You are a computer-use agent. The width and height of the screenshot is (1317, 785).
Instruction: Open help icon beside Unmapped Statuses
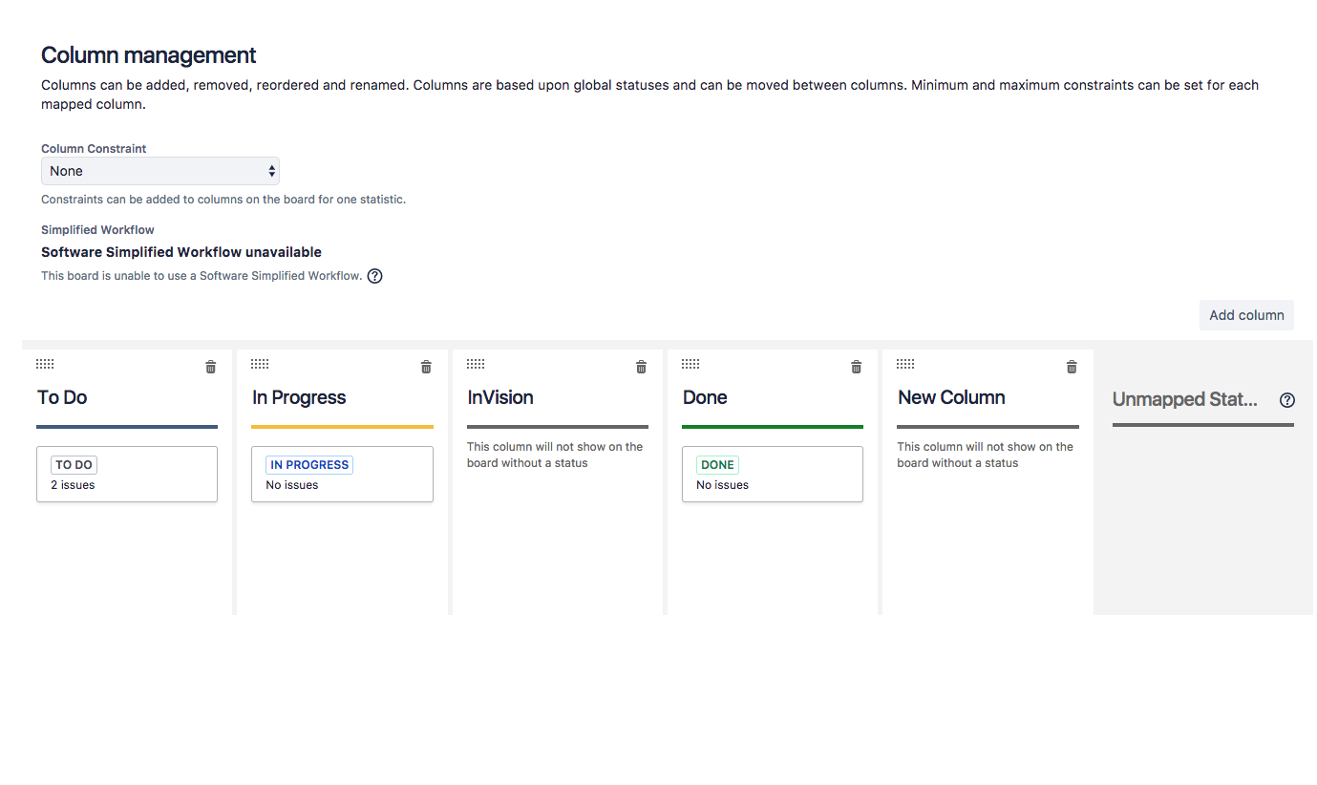pyautogui.click(x=1286, y=400)
